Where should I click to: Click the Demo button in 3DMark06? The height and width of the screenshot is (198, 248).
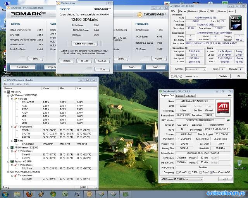pos(132,67)
